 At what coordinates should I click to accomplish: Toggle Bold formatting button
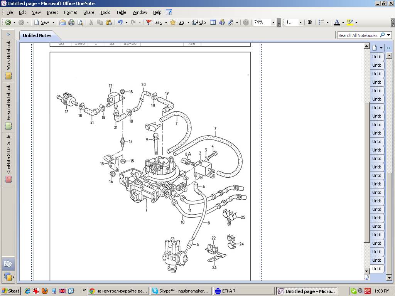pos(310,22)
